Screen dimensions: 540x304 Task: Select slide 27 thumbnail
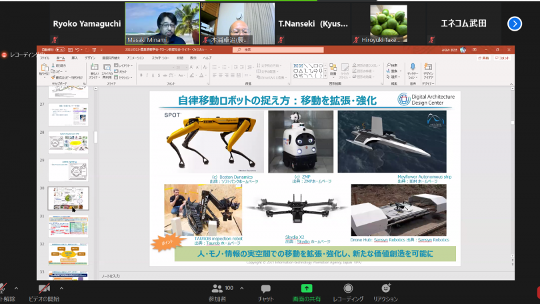coord(68,115)
